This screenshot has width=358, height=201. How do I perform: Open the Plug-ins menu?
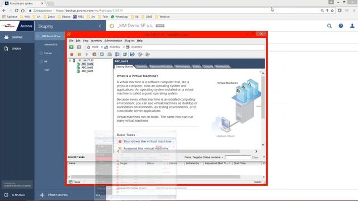(129, 41)
